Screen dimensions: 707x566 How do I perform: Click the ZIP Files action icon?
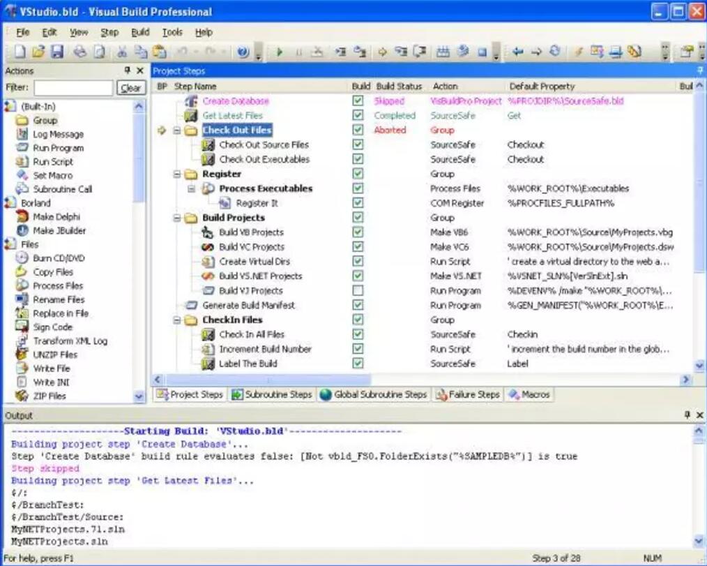pos(22,396)
